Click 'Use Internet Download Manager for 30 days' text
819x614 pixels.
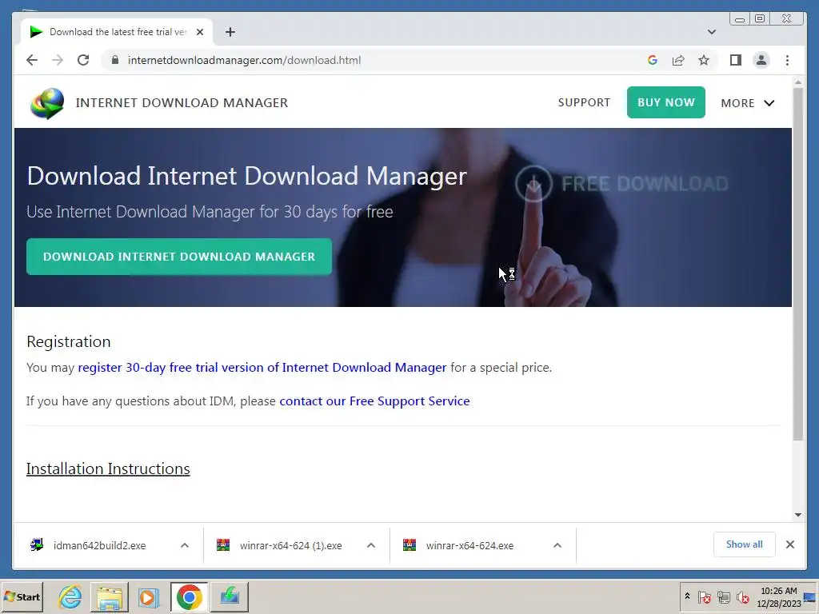(210, 211)
